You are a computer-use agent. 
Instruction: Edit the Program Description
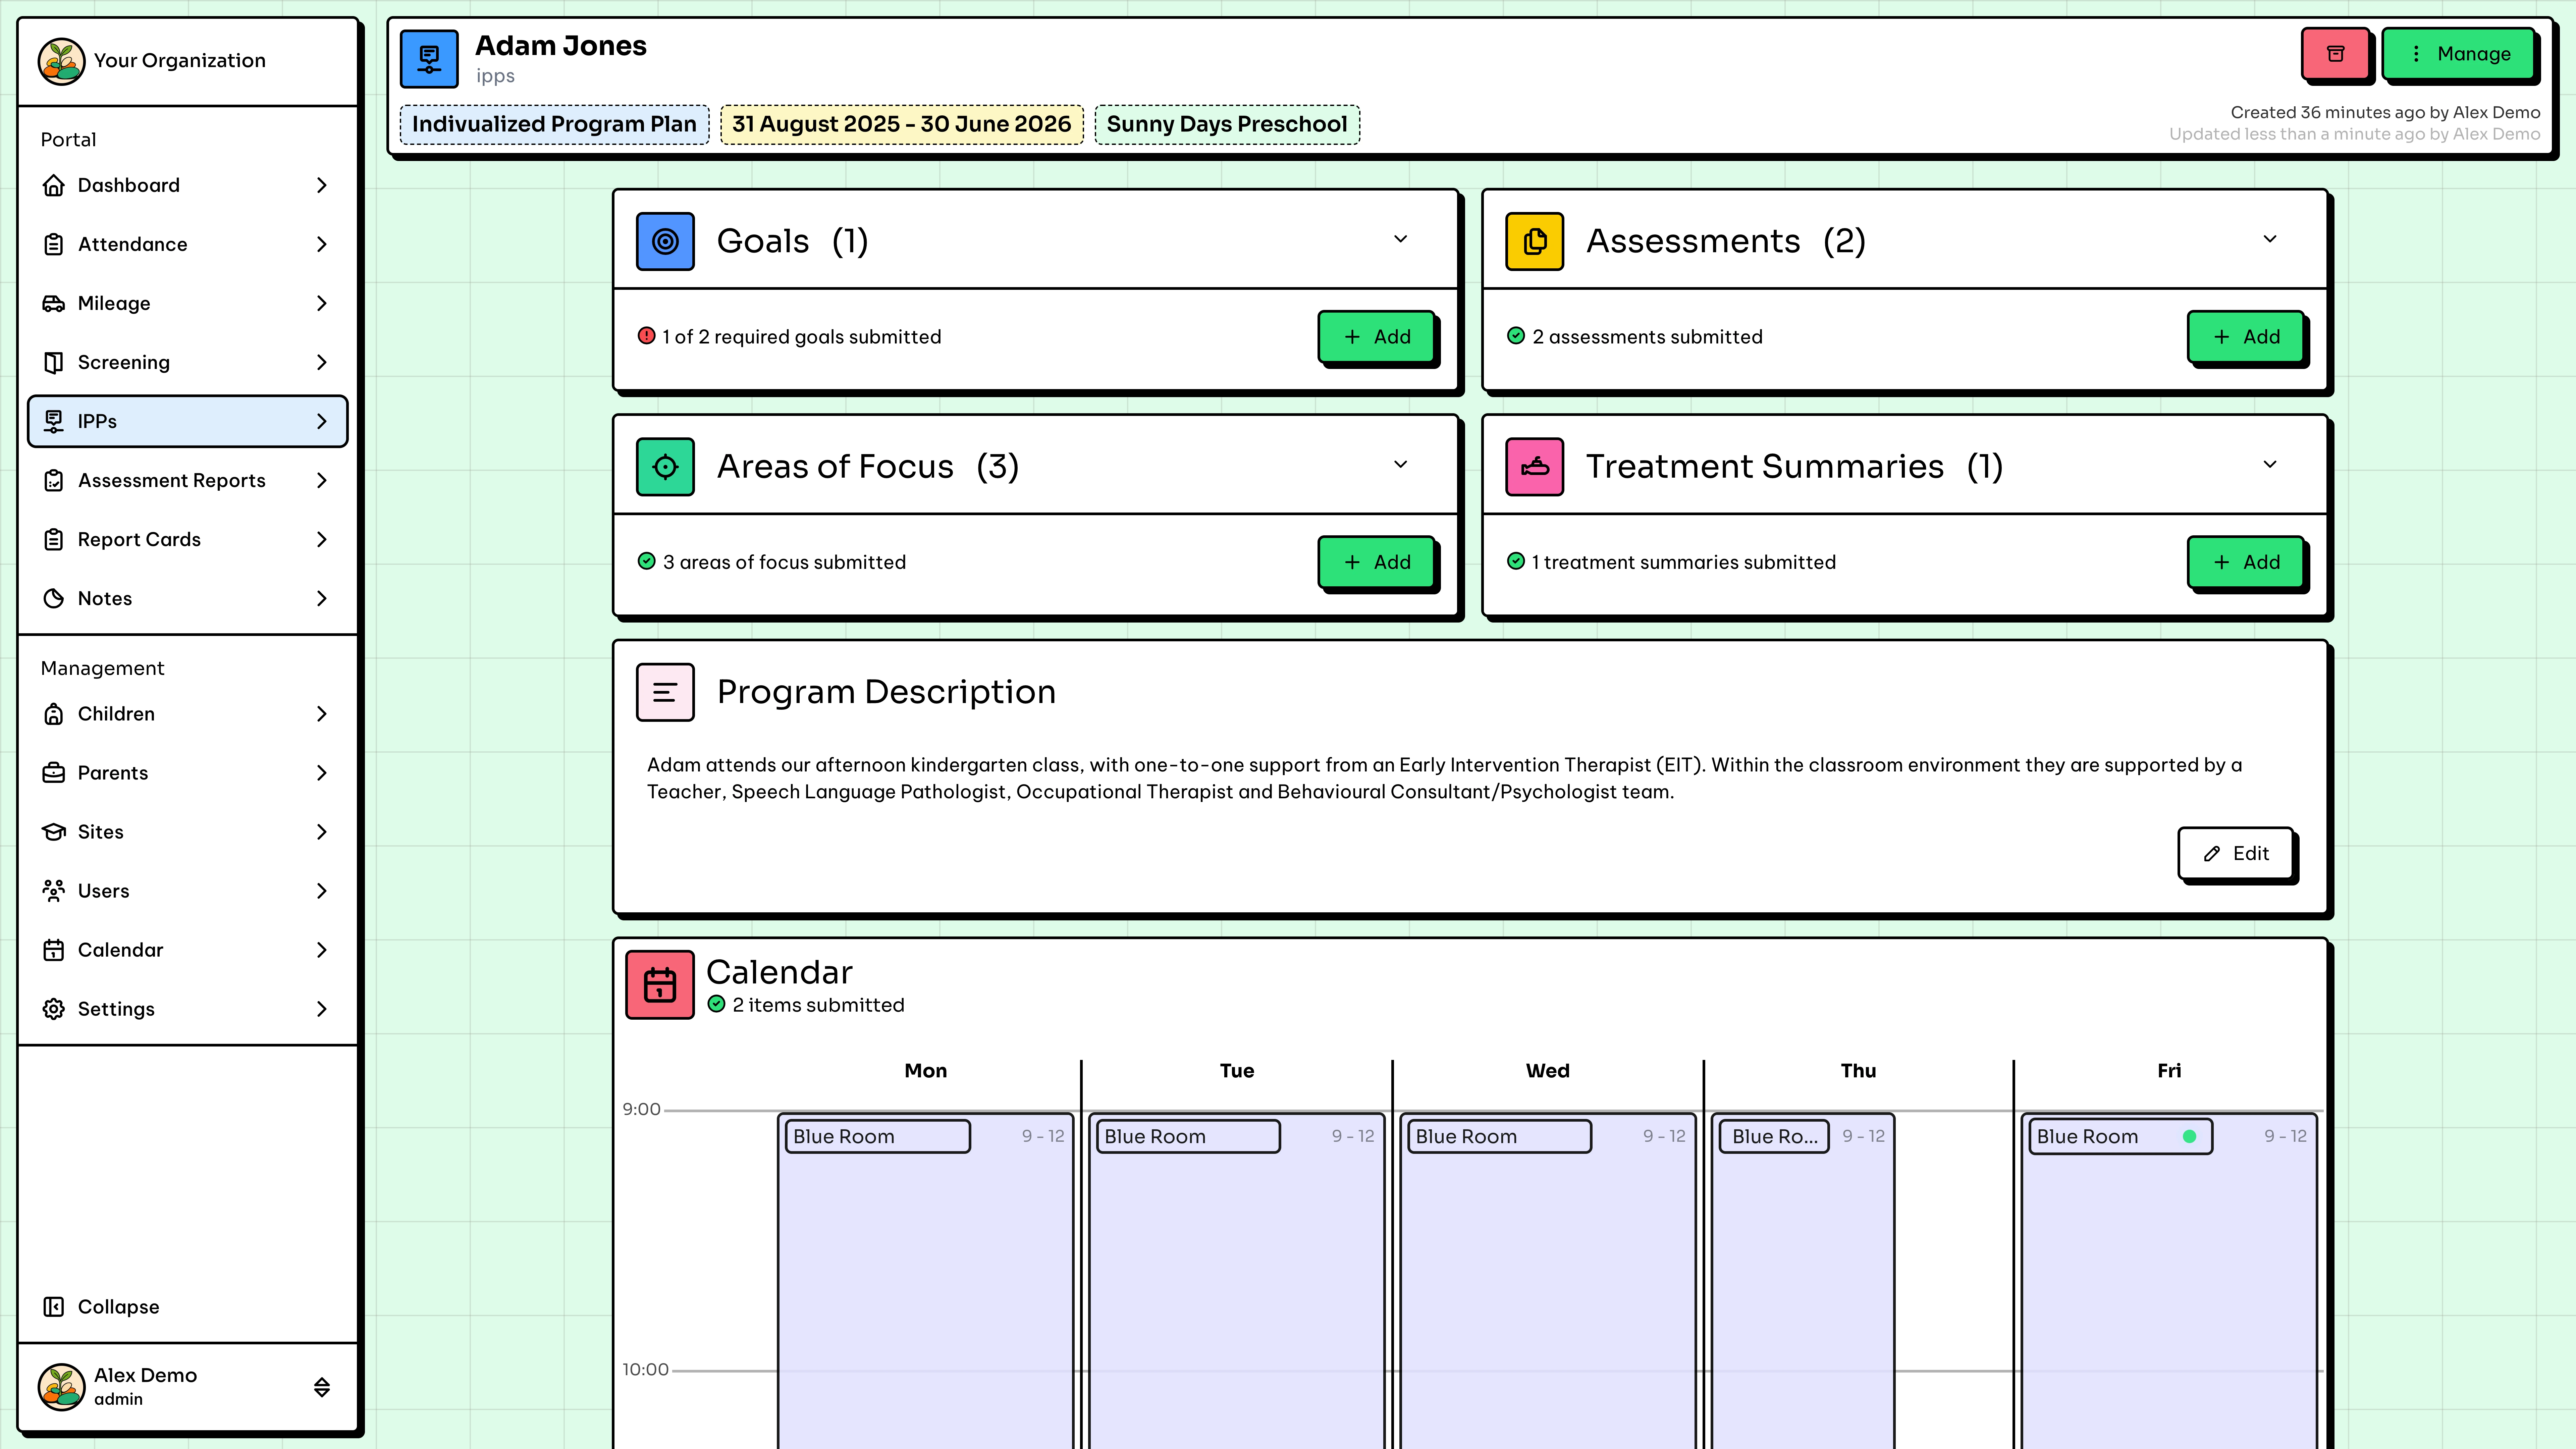(x=2236, y=853)
